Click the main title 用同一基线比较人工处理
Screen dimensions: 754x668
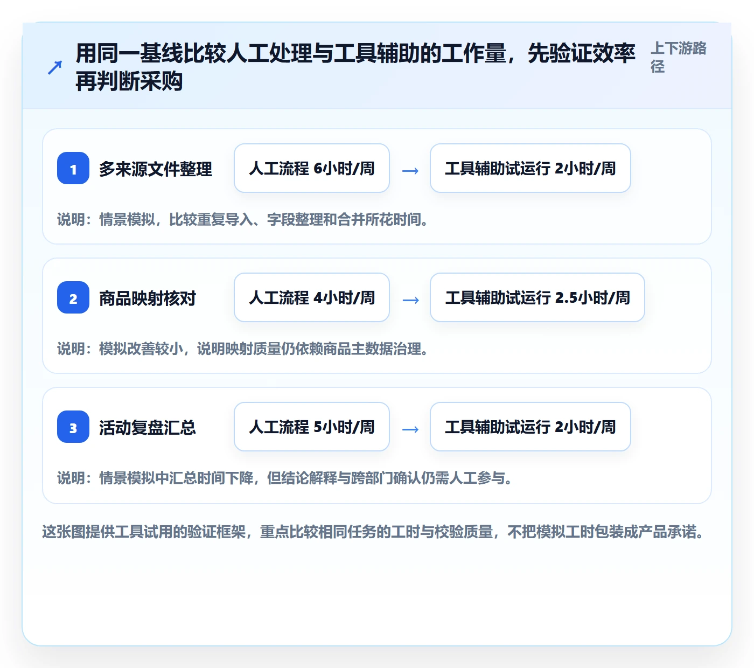click(355, 67)
